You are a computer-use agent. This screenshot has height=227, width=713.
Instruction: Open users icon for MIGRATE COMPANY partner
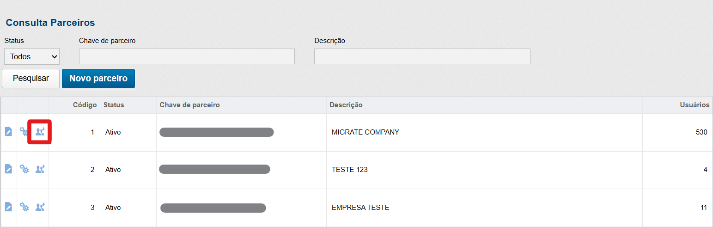(40, 132)
